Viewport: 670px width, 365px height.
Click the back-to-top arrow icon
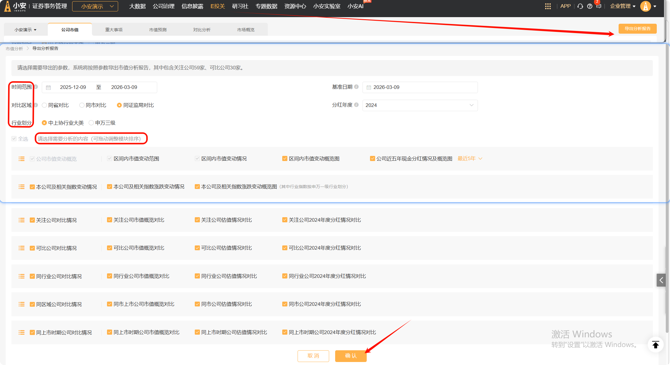[x=656, y=345]
